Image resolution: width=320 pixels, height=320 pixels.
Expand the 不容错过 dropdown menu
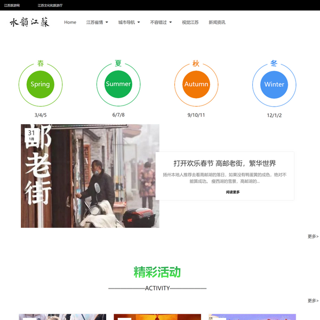(x=161, y=22)
